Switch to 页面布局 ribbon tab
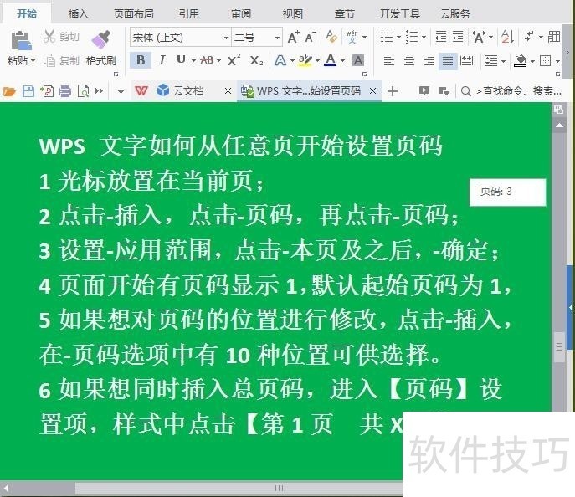The image size is (575, 497). [134, 14]
